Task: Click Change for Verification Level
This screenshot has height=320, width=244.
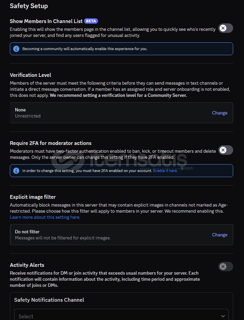Action: click(220, 113)
